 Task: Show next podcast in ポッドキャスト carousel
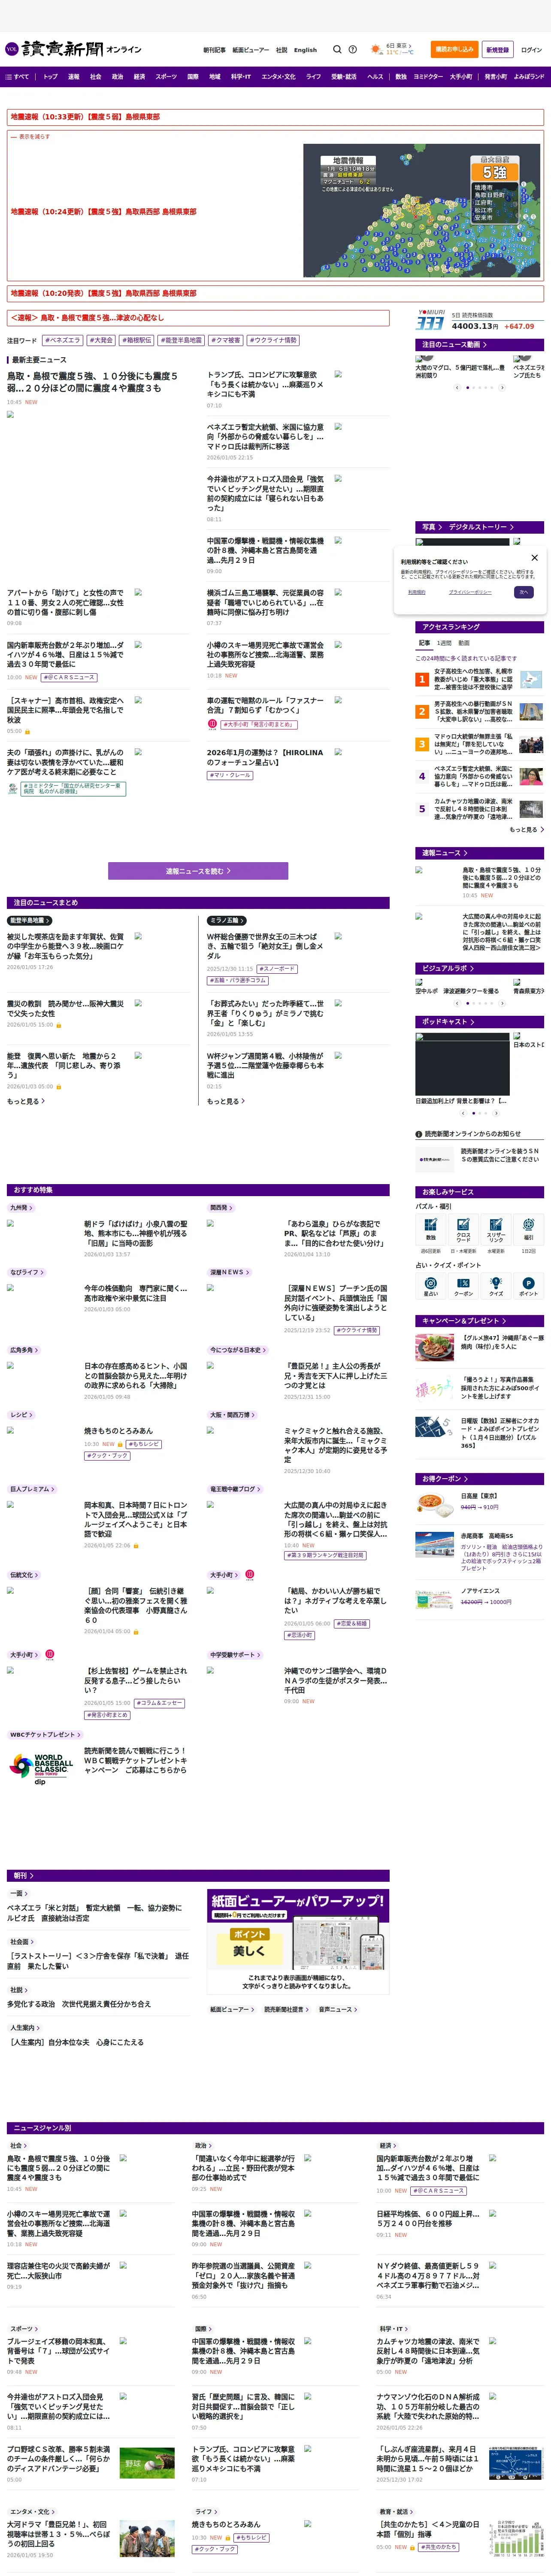pos(496,1113)
